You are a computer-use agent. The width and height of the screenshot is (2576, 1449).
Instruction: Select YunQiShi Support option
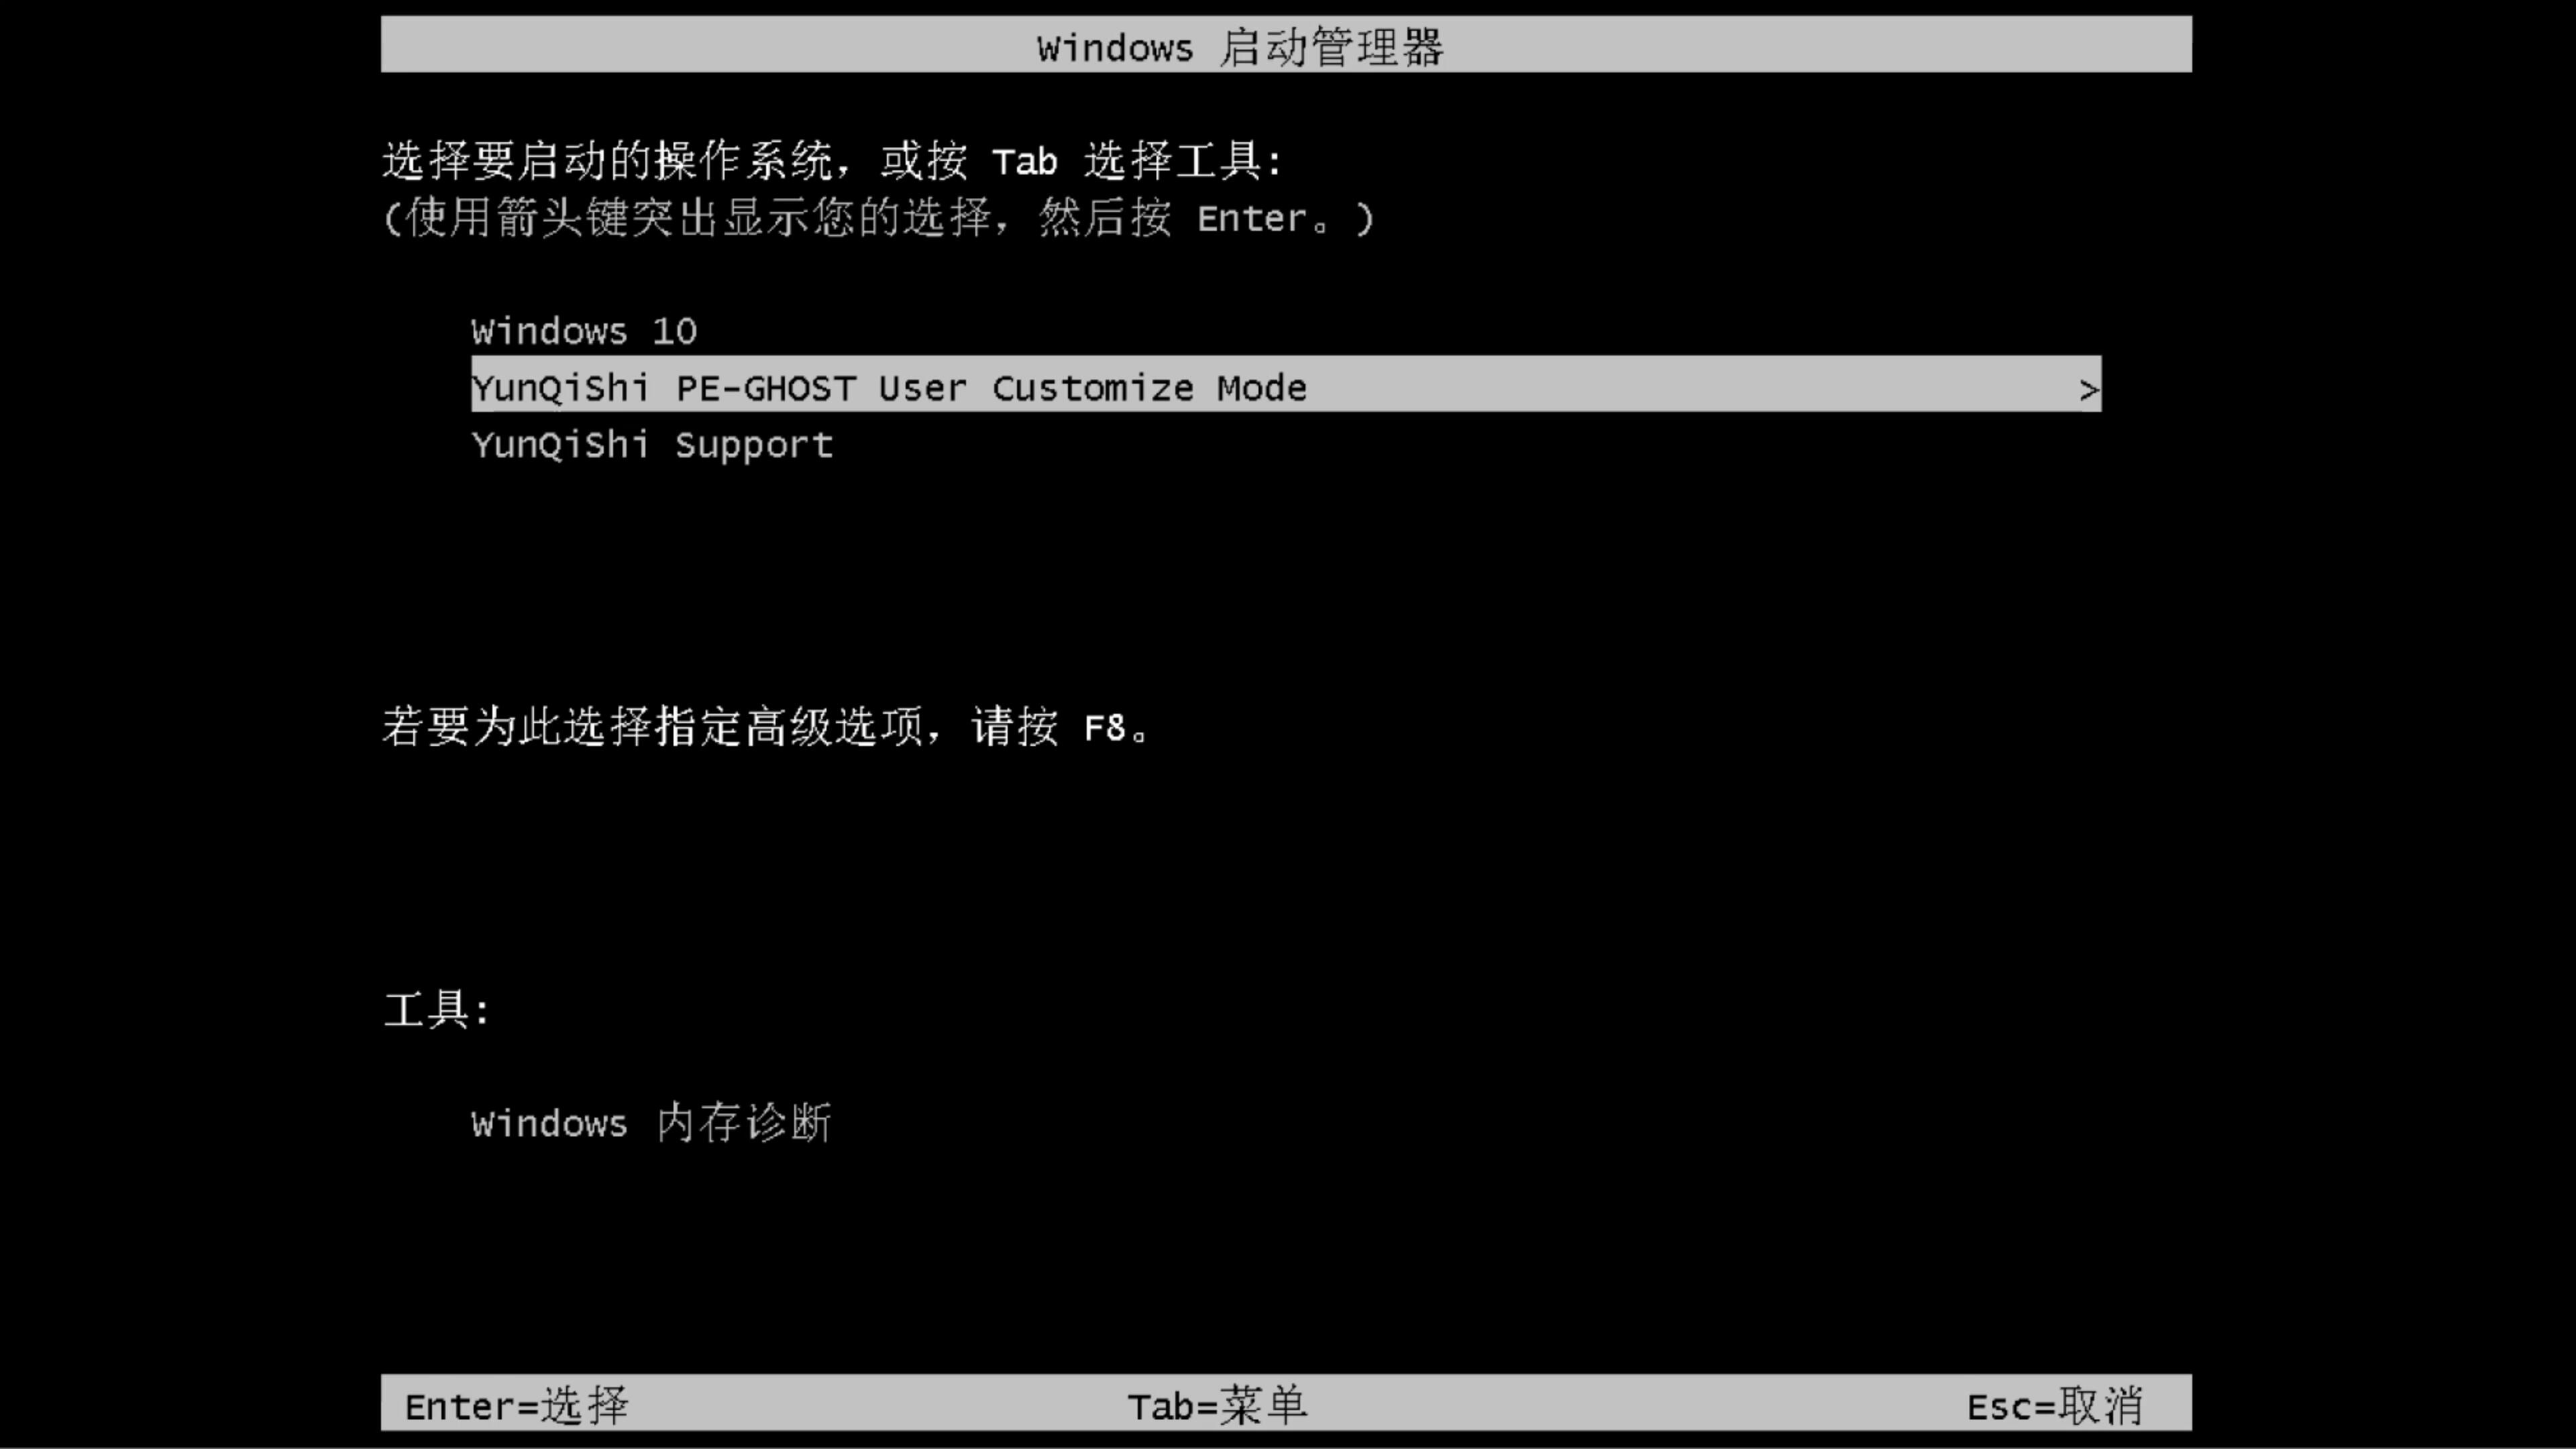point(651,444)
